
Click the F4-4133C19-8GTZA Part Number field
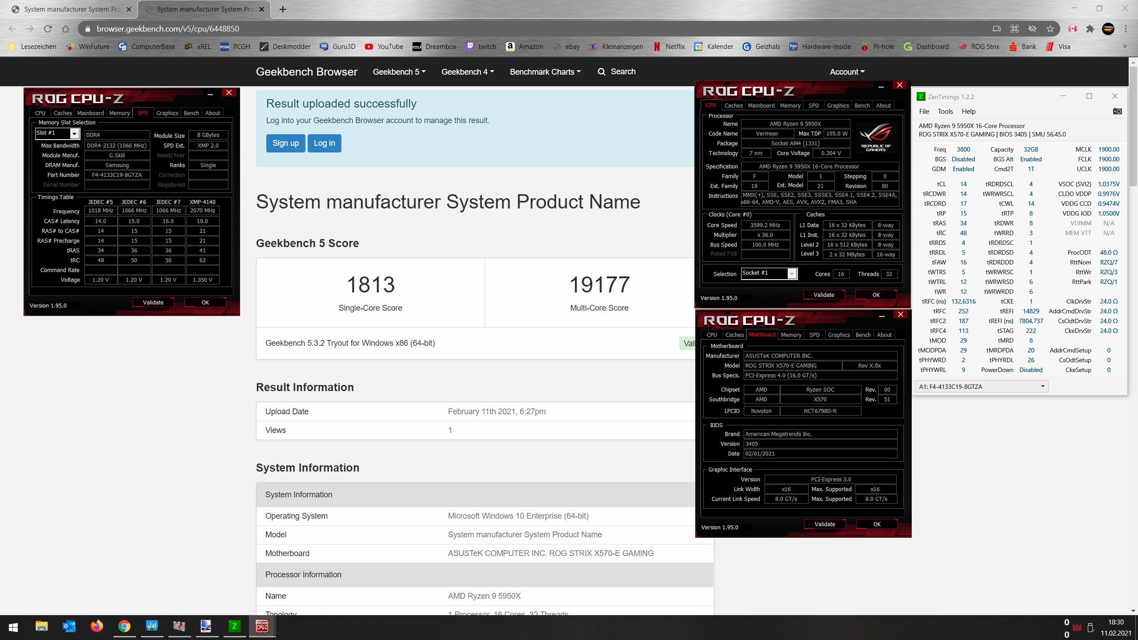[x=117, y=175]
